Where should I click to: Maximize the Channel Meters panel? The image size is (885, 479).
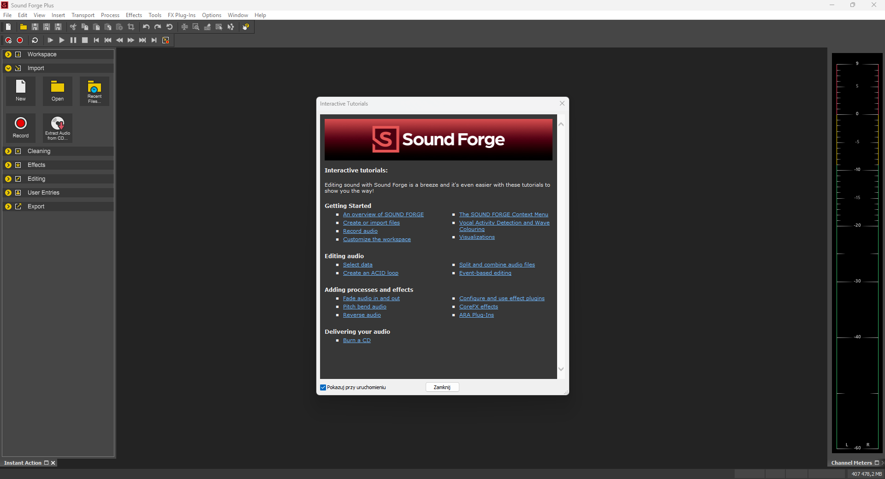(x=877, y=463)
